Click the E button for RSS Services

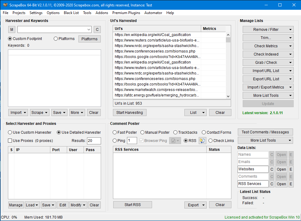click(x=291, y=184)
